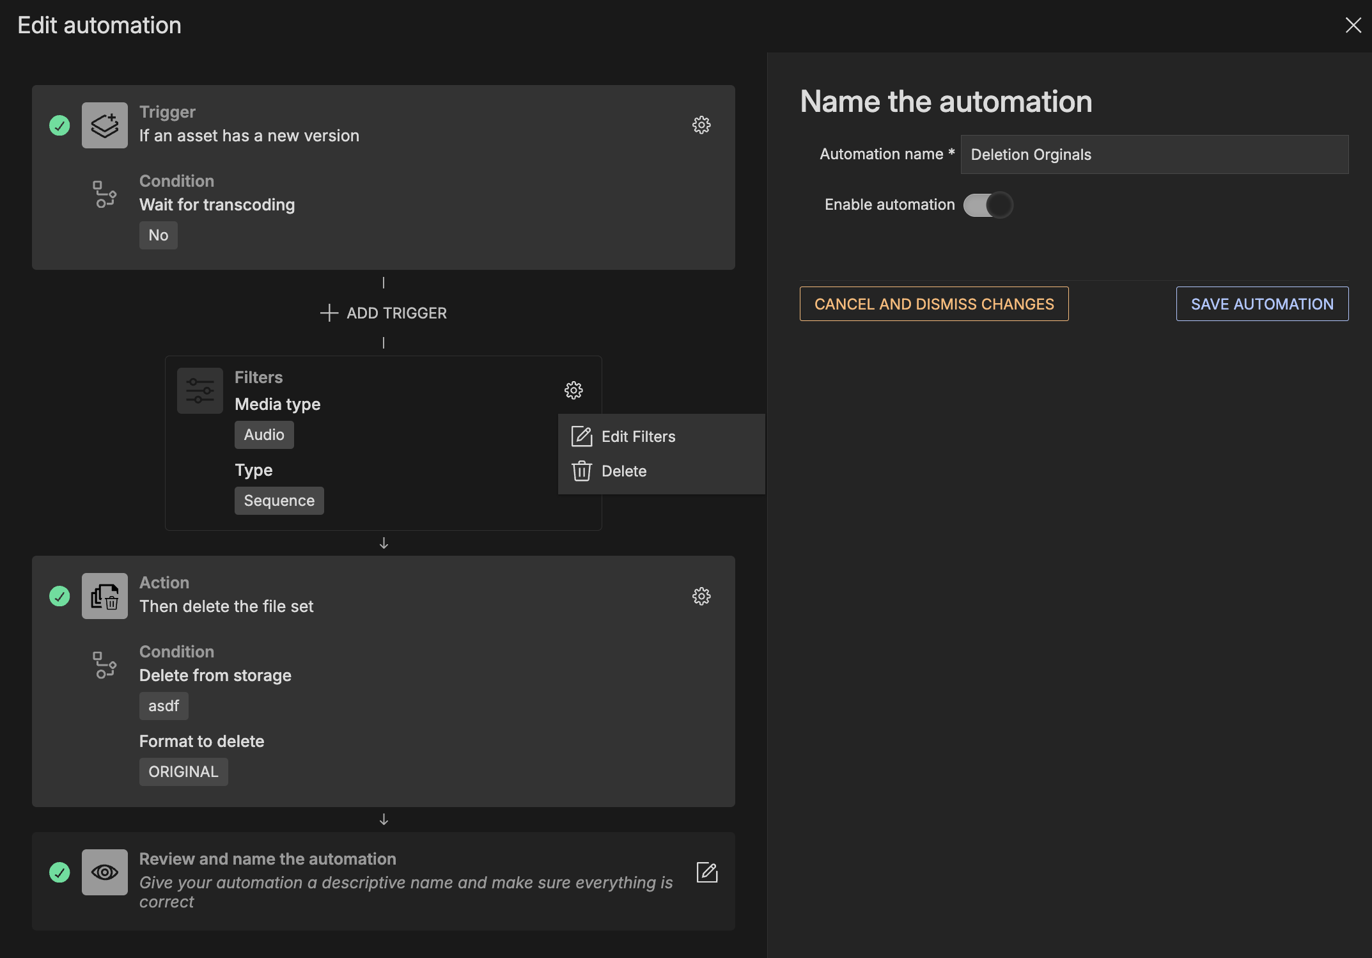Click the delete file set action icon

point(105,596)
